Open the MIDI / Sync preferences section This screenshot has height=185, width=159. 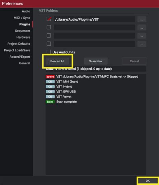[x=22, y=18]
